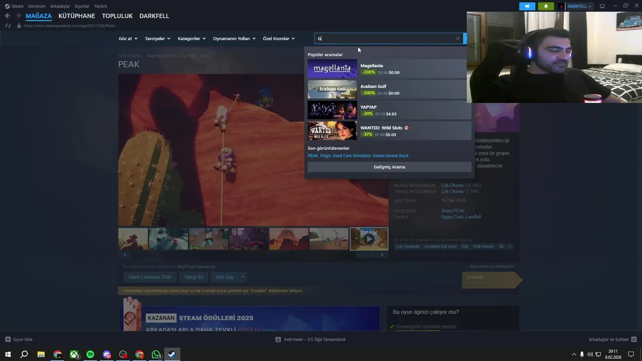Image resolution: width=642 pixels, height=361 pixels.
Task: Click the Oyun Ekle plus icon
Action: click(x=8, y=339)
